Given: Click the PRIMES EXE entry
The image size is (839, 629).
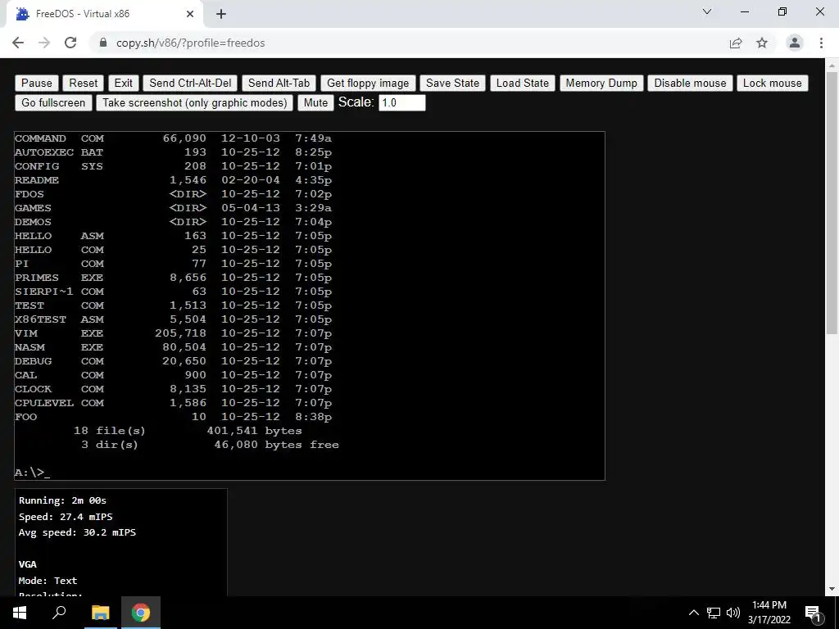Looking at the screenshot, I should pos(173,278).
